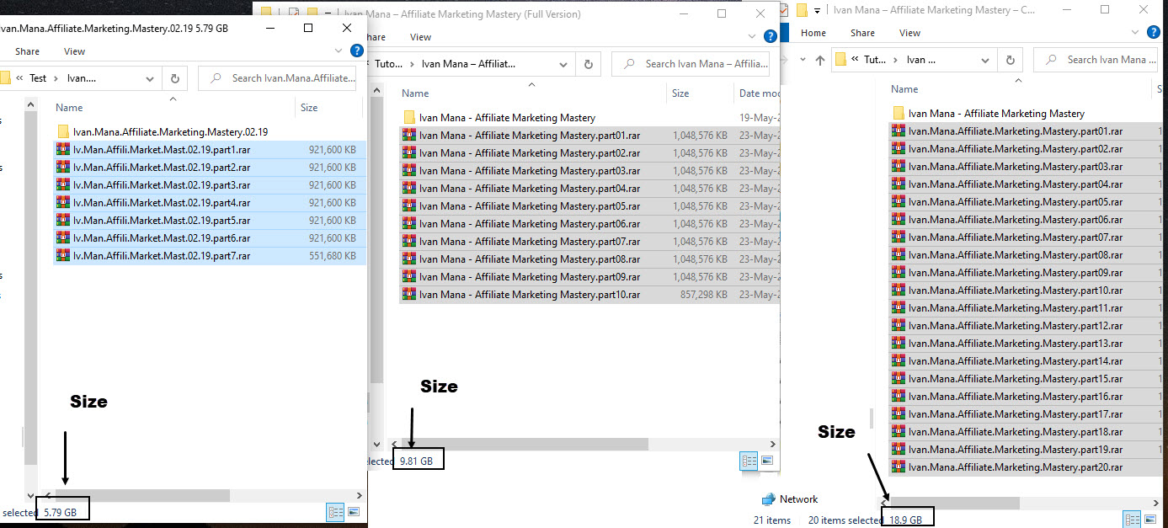This screenshot has width=1168, height=528.
Task: Refresh the left window's Test folder path
Action: tap(174, 78)
